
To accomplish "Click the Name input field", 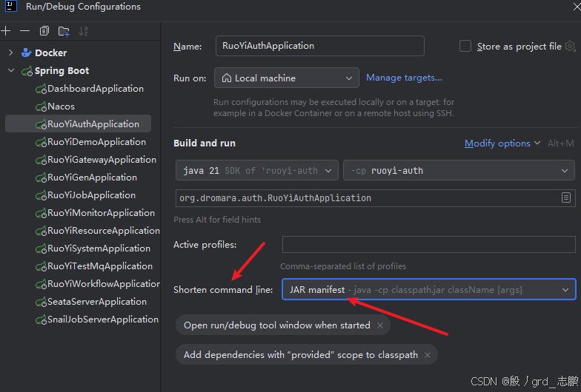I will point(320,46).
